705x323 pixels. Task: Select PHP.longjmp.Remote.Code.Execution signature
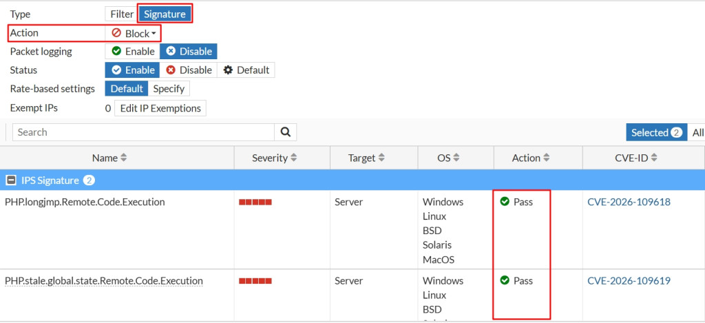[85, 202]
